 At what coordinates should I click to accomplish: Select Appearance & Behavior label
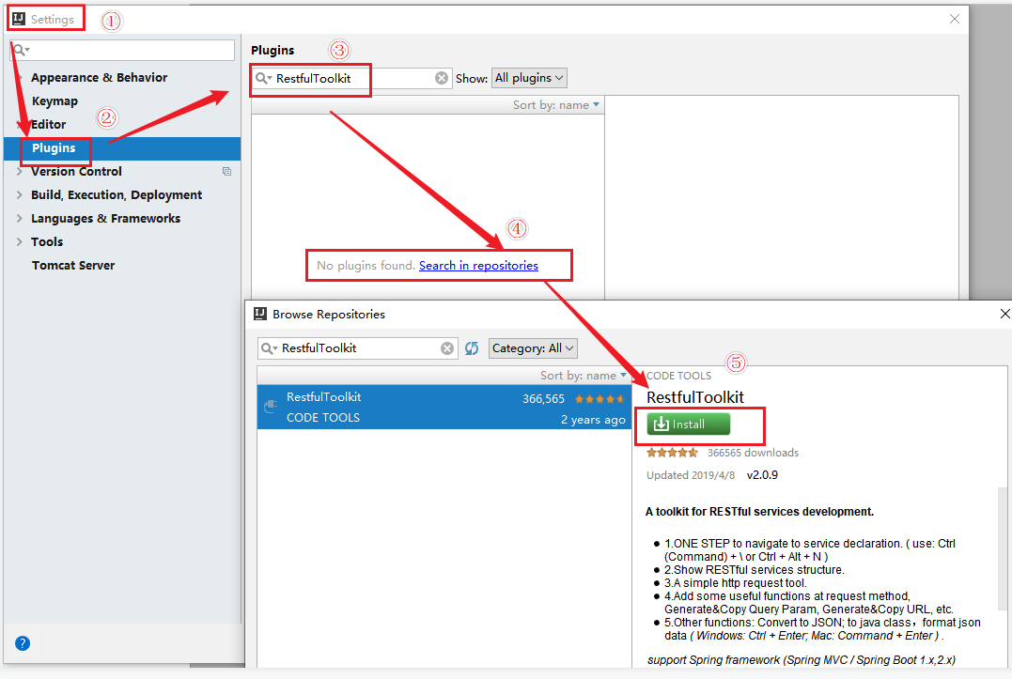pos(100,77)
